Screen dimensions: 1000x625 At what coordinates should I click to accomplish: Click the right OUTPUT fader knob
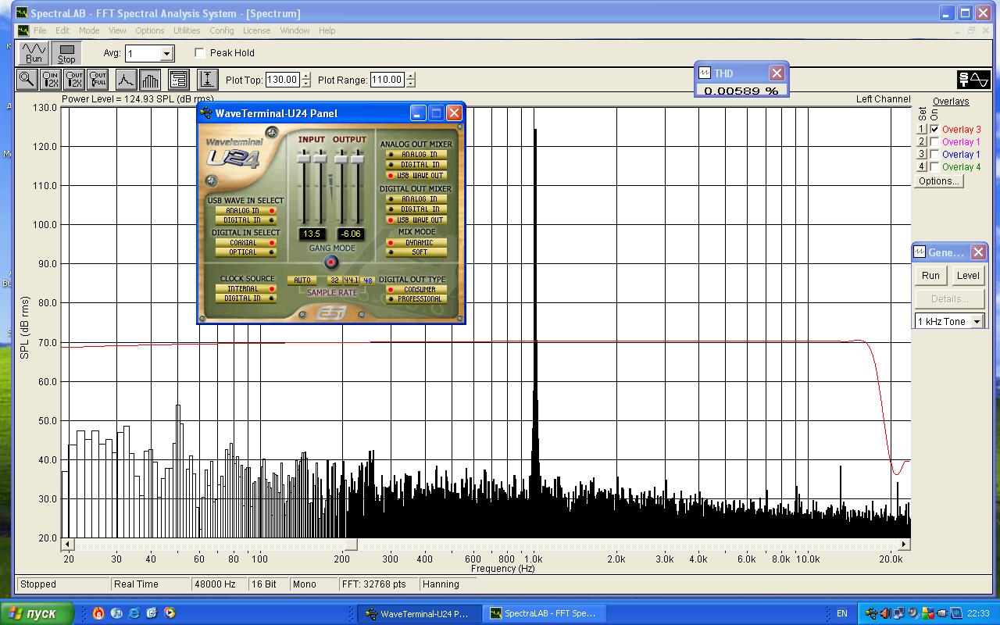pyautogui.click(x=358, y=159)
